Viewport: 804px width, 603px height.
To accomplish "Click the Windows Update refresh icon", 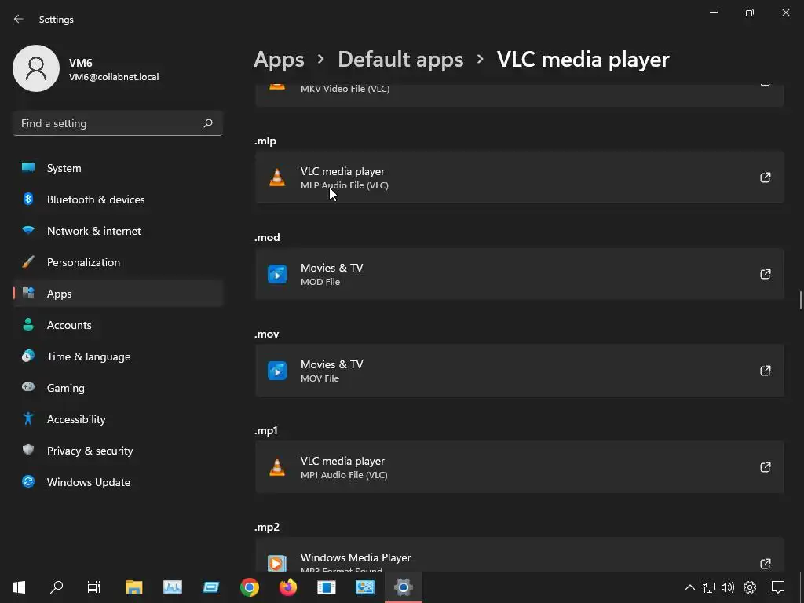I will point(28,481).
